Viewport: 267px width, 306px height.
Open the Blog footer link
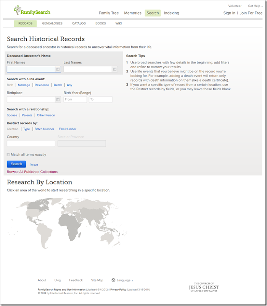pos(58,280)
